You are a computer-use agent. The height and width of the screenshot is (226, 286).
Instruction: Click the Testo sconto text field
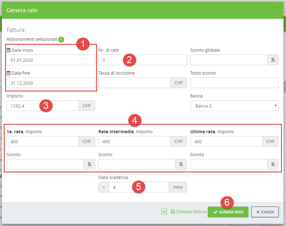coord(234,83)
